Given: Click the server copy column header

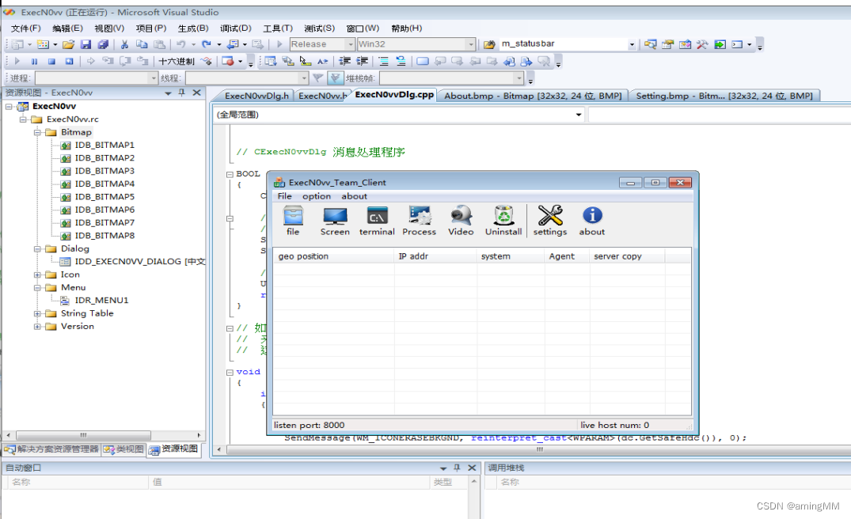Looking at the screenshot, I should (x=627, y=256).
